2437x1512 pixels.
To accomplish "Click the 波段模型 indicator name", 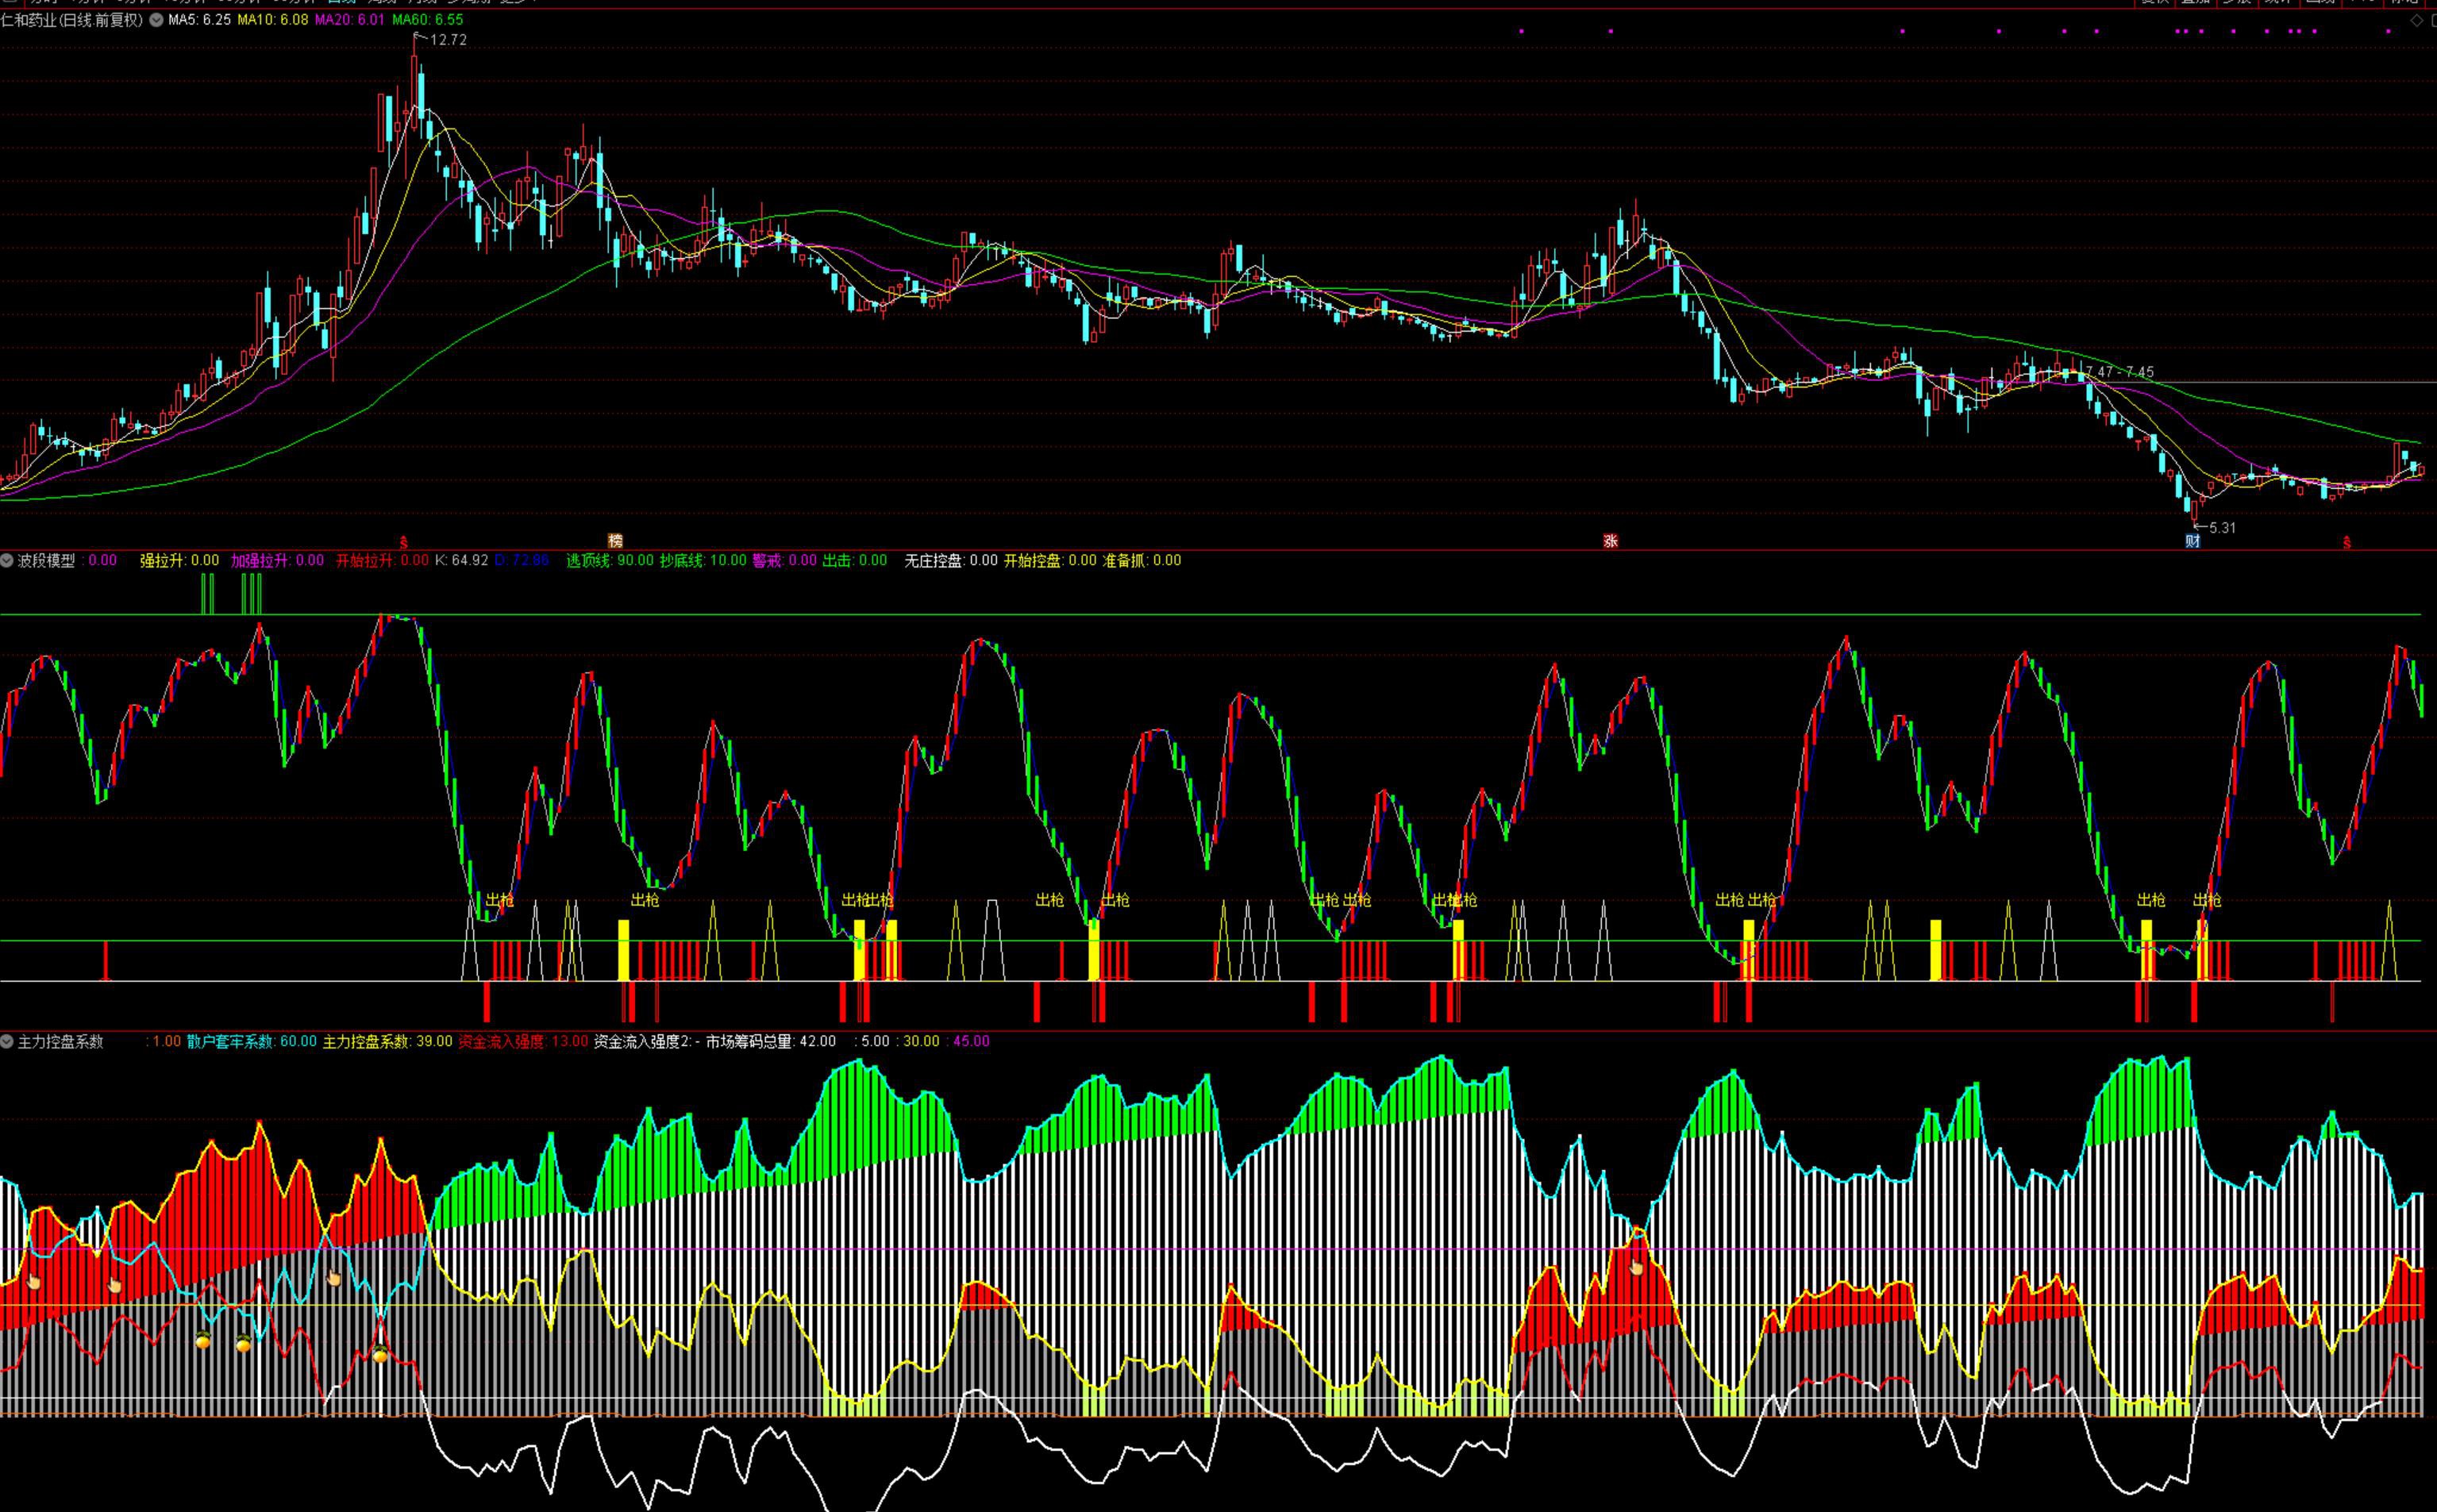I will 47,561.
